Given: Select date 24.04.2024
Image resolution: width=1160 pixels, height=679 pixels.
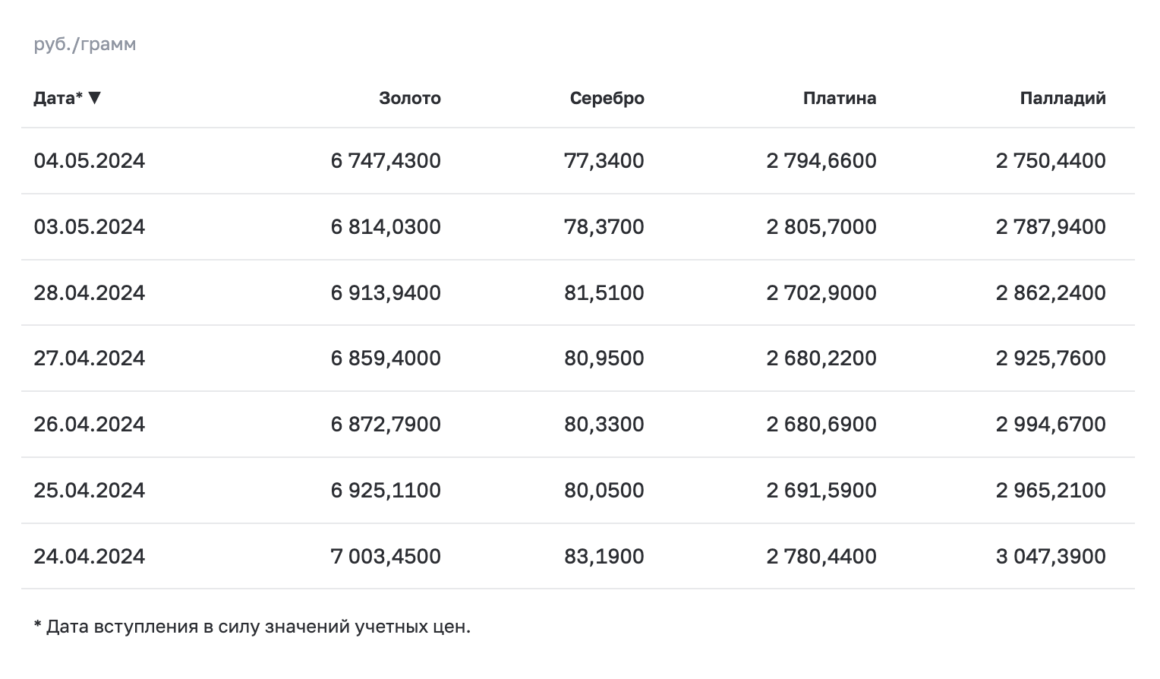Looking at the screenshot, I should tap(90, 557).
